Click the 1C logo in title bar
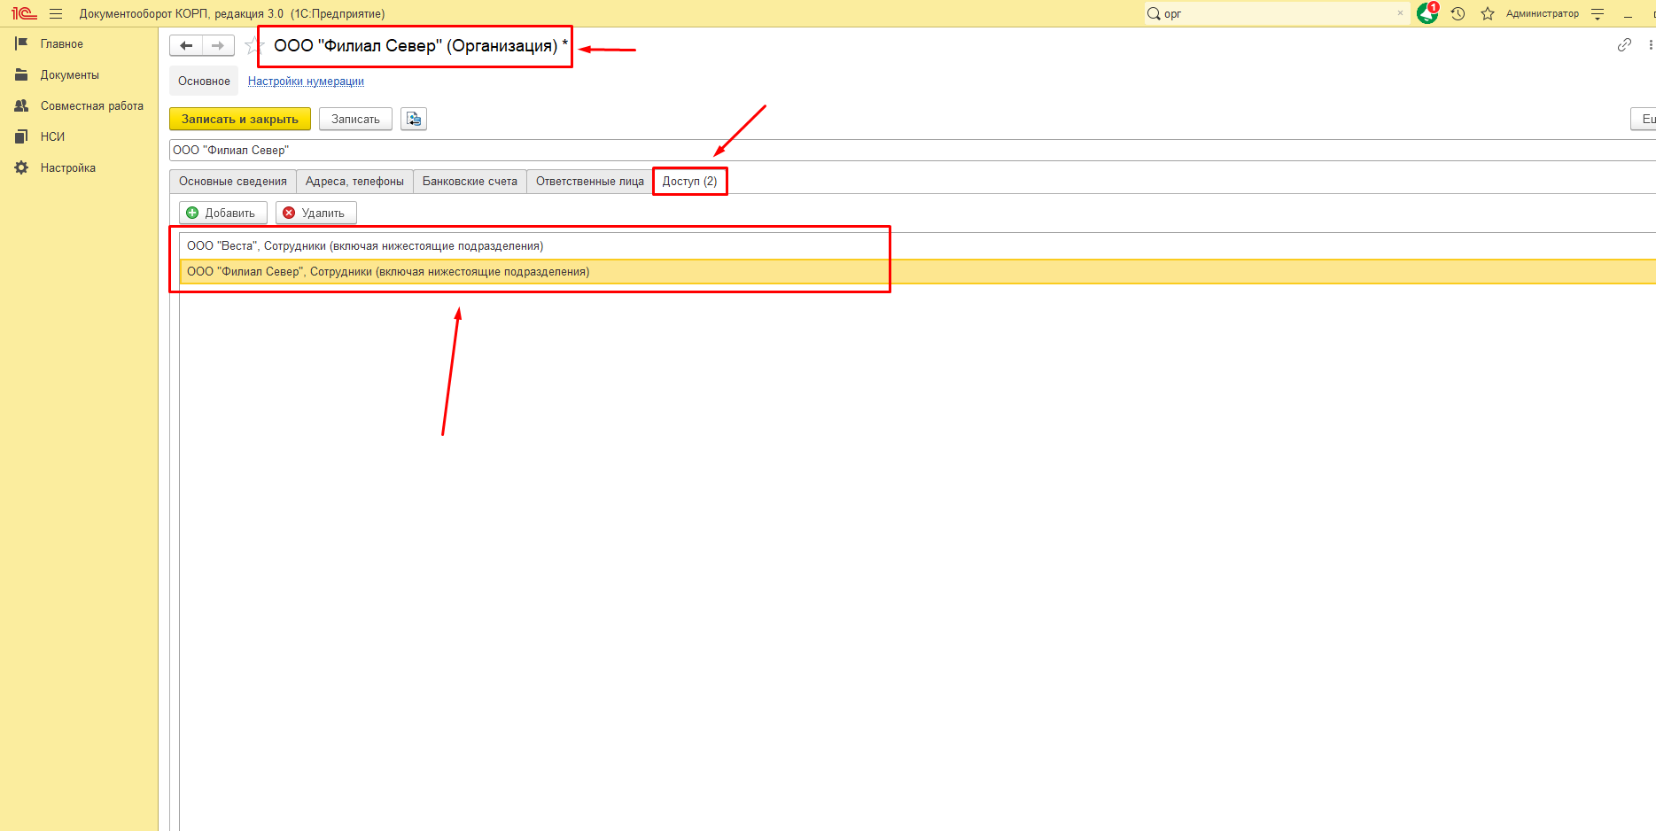Viewport: 1656px width, 831px height. pyautogui.click(x=24, y=13)
